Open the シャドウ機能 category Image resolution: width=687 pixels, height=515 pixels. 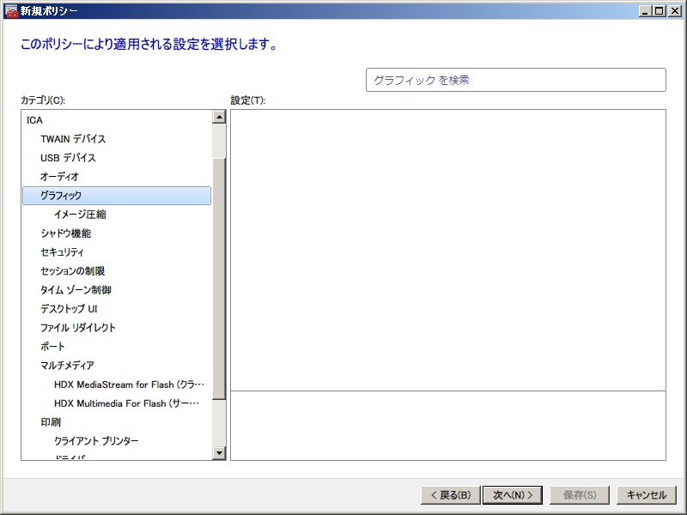click(x=65, y=233)
